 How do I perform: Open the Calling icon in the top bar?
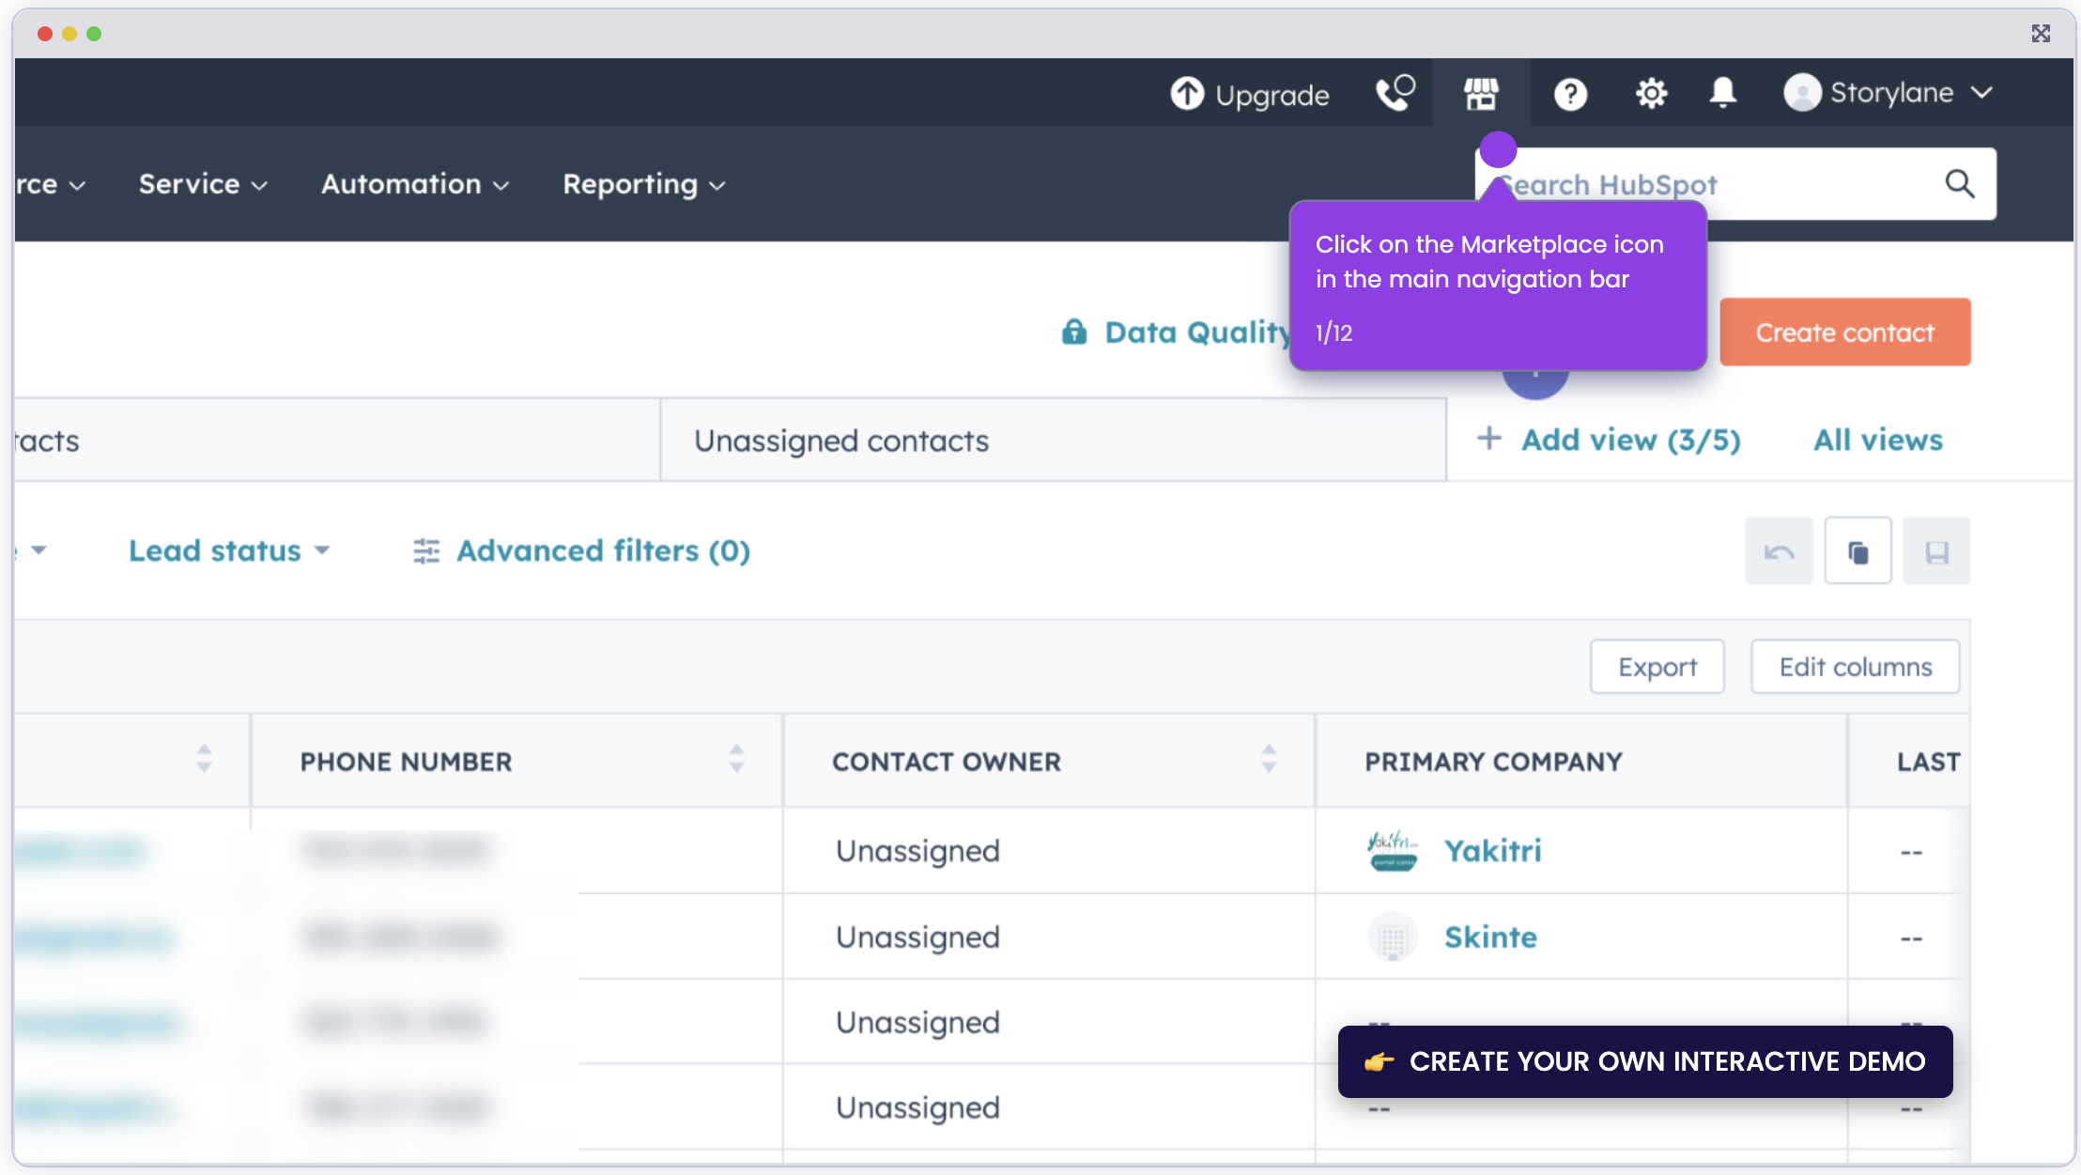click(x=1395, y=93)
